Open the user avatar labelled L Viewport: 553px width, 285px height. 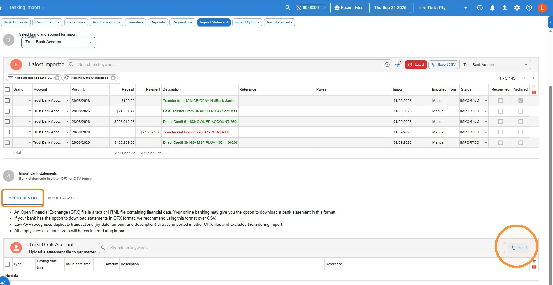[x=542, y=8]
